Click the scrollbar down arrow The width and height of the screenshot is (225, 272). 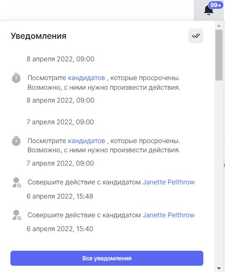point(219,268)
